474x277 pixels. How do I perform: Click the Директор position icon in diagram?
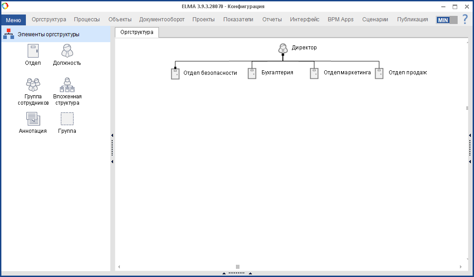coord(283,48)
